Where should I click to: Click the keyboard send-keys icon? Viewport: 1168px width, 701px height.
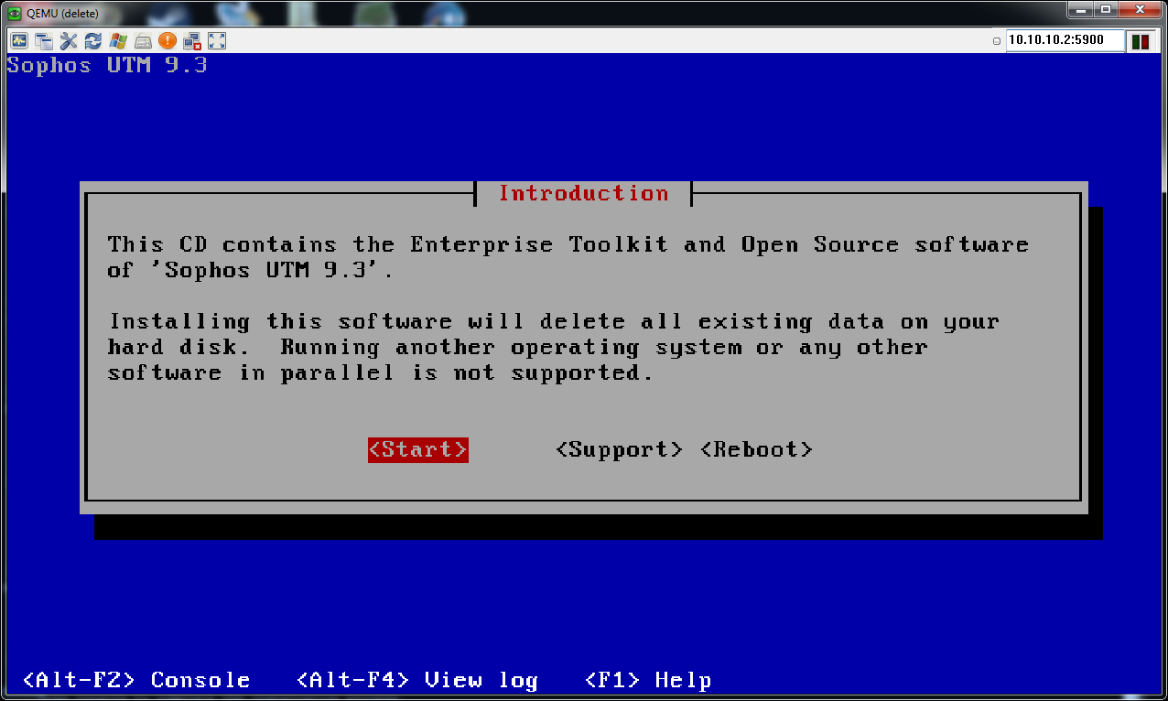[x=143, y=40]
